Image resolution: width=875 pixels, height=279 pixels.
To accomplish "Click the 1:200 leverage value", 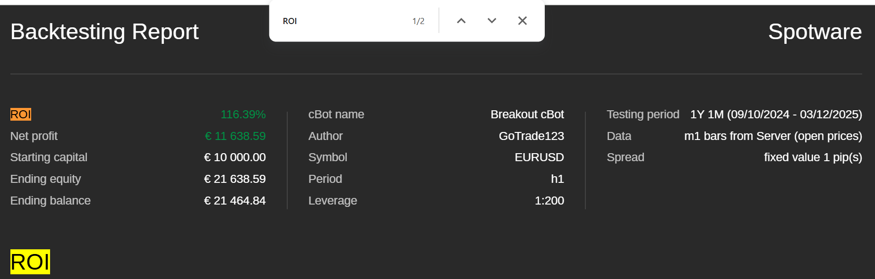I will [549, 201].
